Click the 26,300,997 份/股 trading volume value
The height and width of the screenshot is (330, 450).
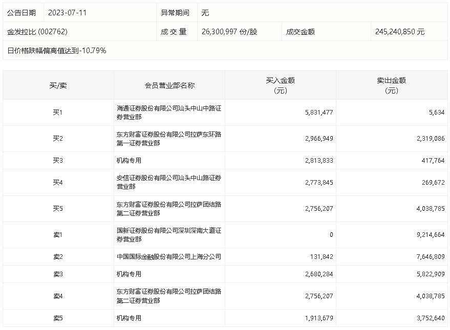click(x=229, y=32)
